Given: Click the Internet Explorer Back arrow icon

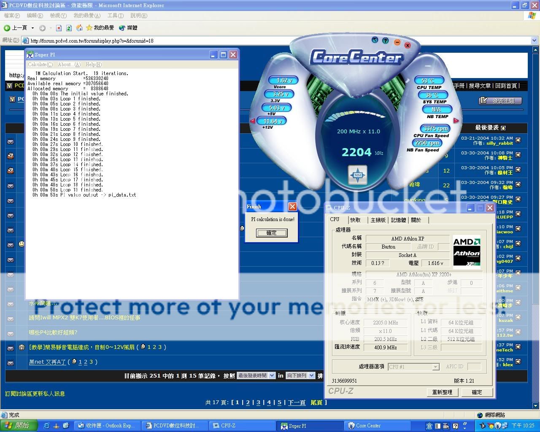Looking at the screenshot, I should [x=7, y=28].
